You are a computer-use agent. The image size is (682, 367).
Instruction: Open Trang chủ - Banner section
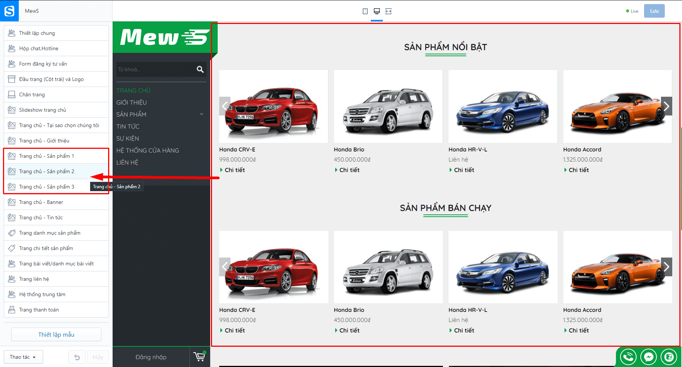56,202
